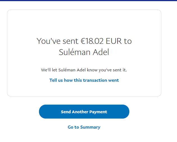
Task: Click the word "Another" on the blue button
Action: [80, 112]
